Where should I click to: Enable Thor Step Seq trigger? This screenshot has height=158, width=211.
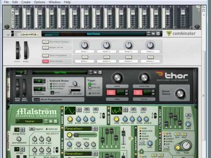[x=90, y=87]
